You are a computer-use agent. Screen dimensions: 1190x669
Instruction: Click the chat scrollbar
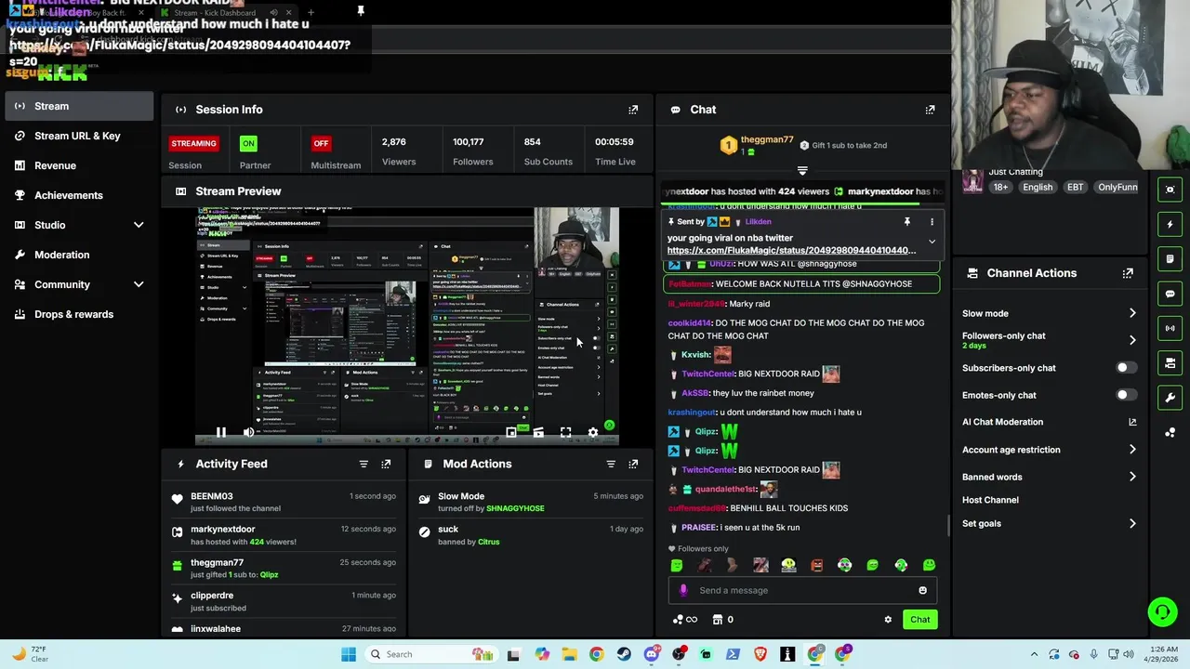coord(947,526)
